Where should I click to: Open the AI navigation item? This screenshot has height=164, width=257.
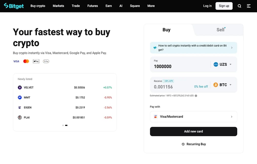coord(121,6)
